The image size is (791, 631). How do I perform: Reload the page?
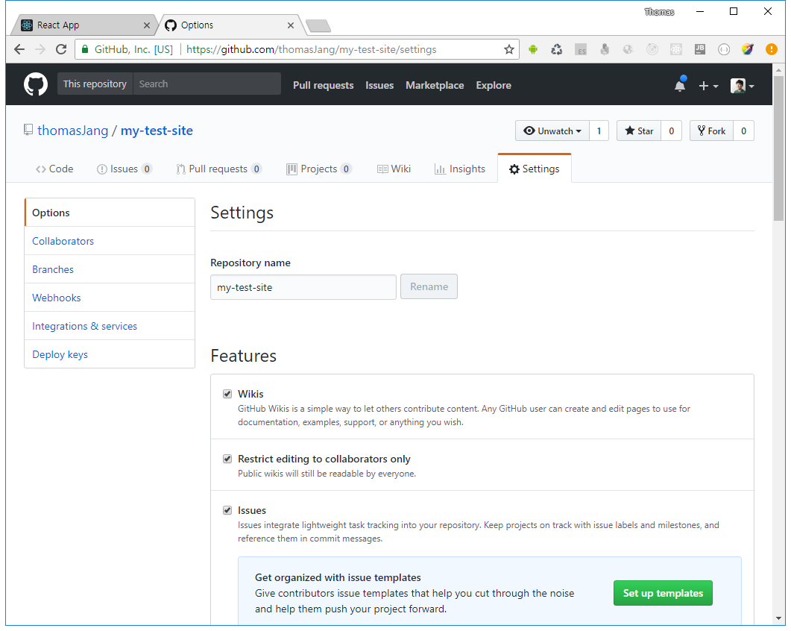click(x=61, y=49)
